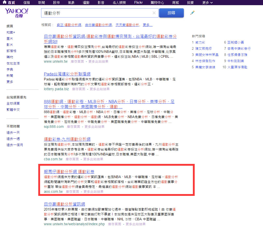Switch to 知識+ search category

11,32
